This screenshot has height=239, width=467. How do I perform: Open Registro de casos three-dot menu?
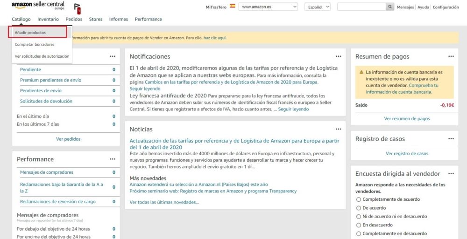451,139
